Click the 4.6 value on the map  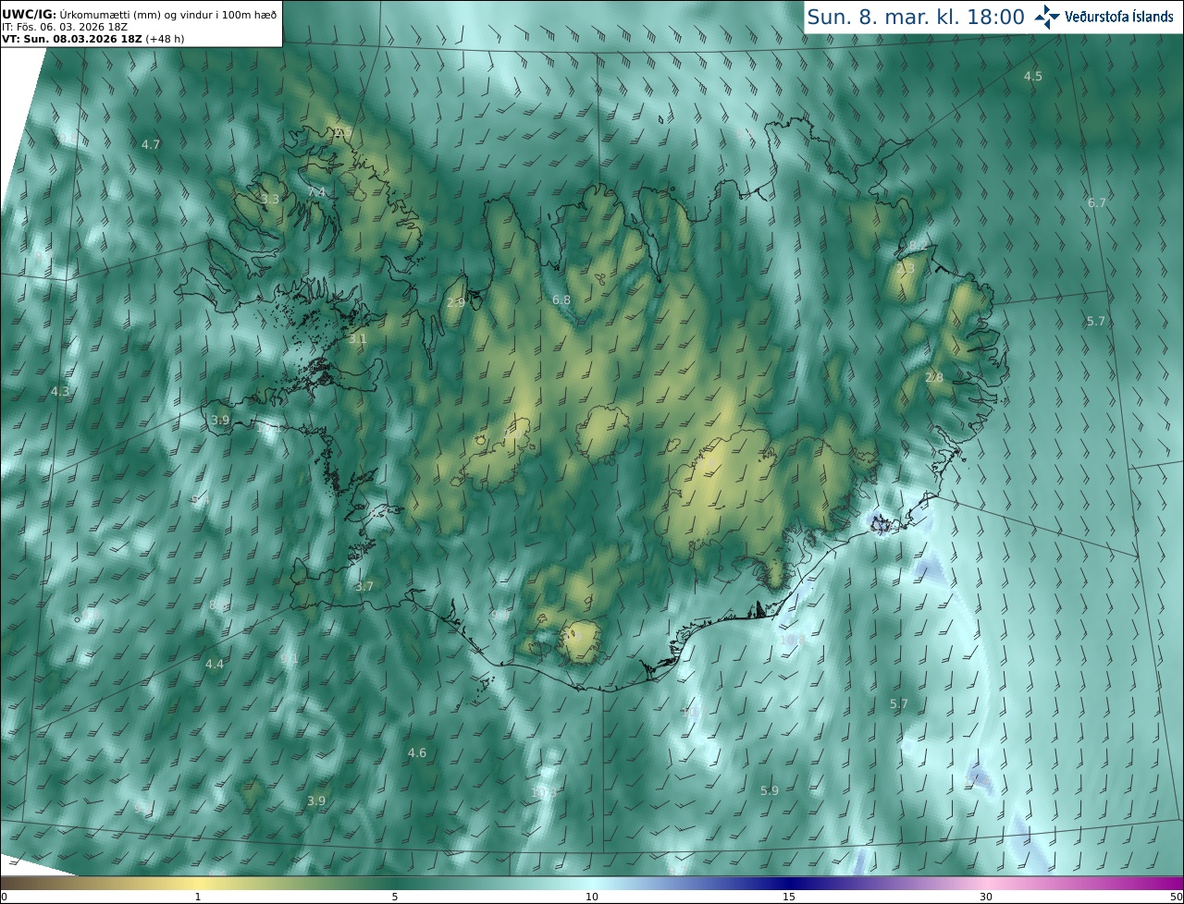click(x=417, y=753)
